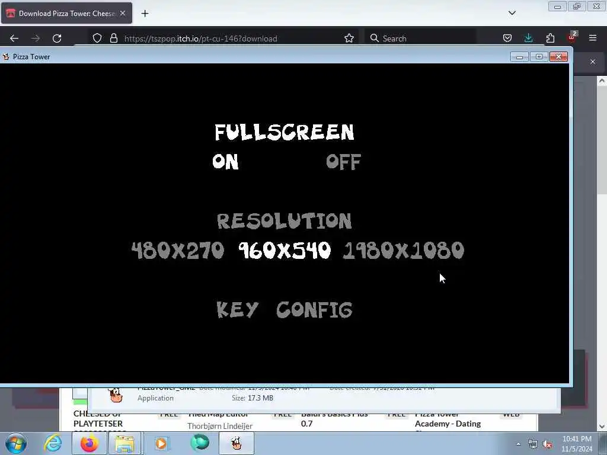Viewport: 607px width, 455px height.
Task: Open the network tray icon
Action: tap(533, 444)
